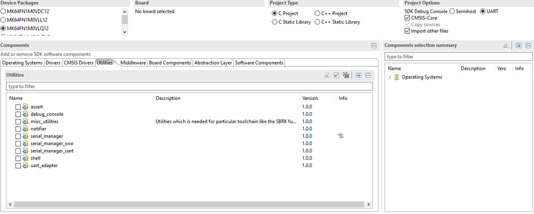Click the eraser icon in Components selection summary
The image size is (534, 214).
tap(506, 45)
